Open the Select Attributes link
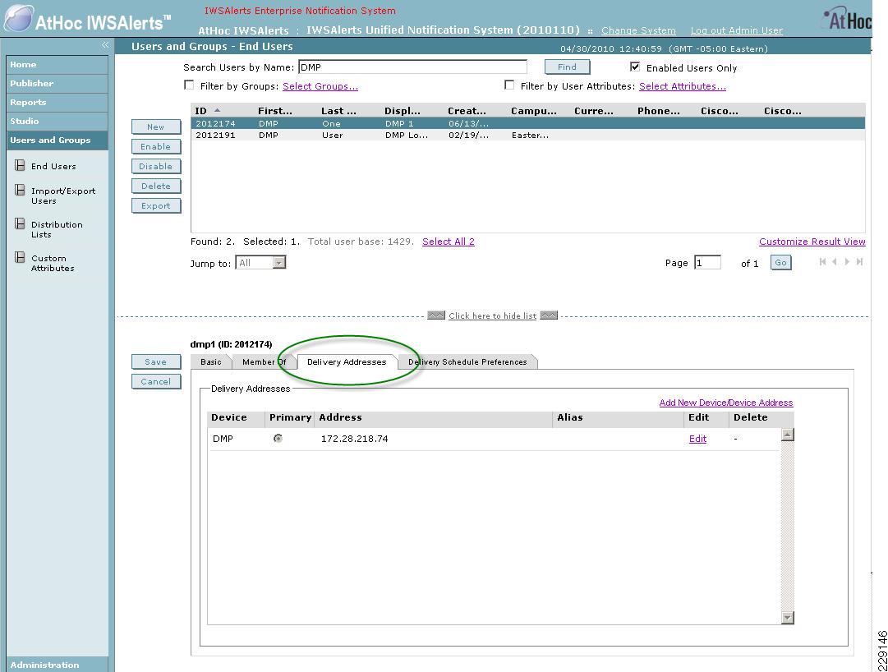The image size is (888, 672). click(683, 86)
